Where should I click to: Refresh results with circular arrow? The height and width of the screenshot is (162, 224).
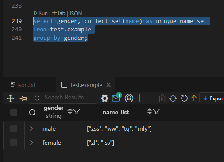coord(184,98)
